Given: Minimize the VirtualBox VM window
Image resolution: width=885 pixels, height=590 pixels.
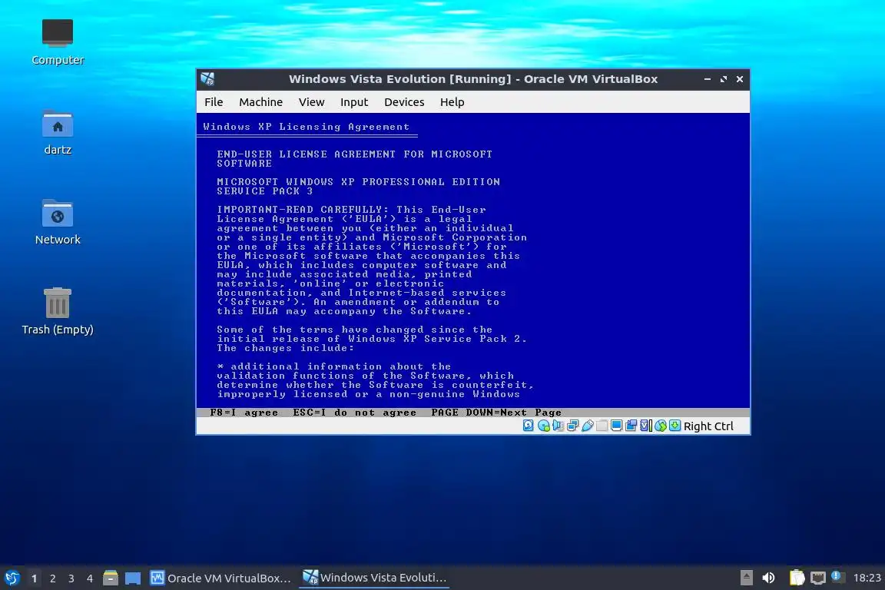Looking at the screenshot, I should 708,79.
